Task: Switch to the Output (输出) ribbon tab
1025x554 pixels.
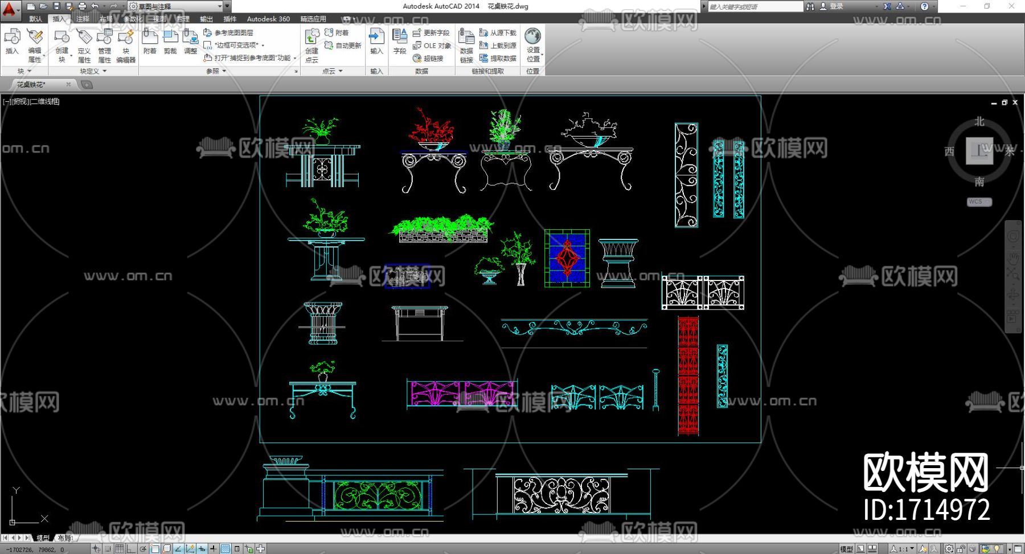Action: pos(206,19)
